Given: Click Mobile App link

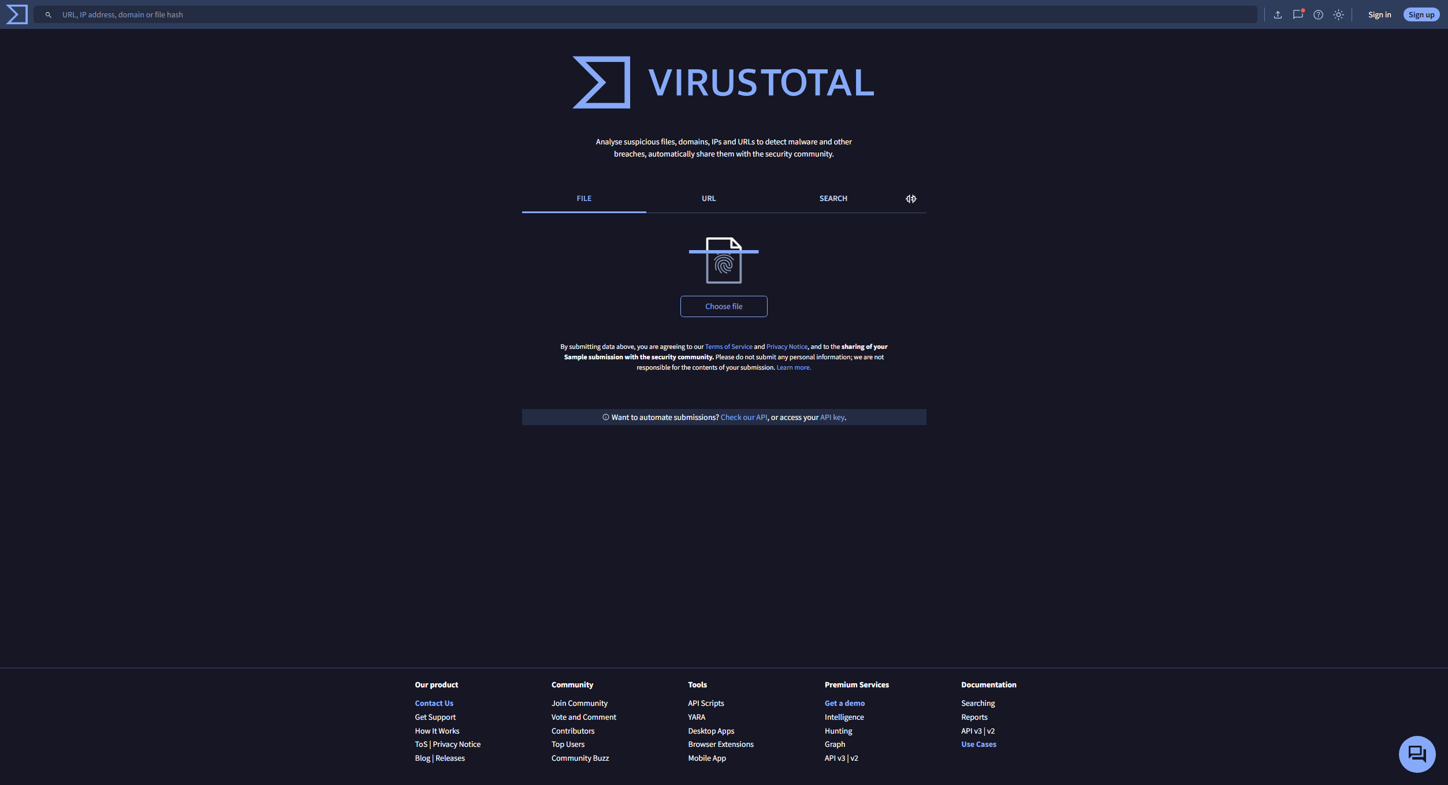Looking at the screenshot, I should tap(707, 758).
